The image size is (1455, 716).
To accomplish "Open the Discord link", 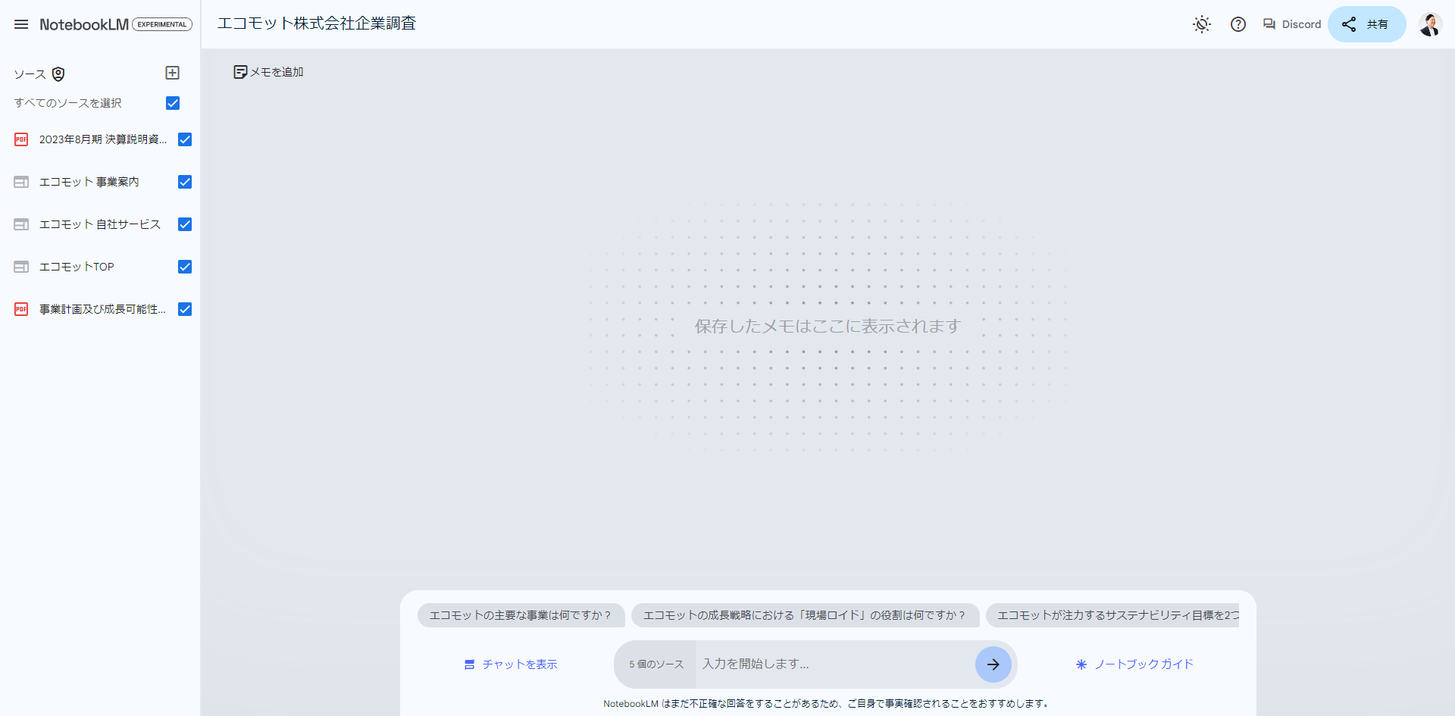I will click(1292, 24).
